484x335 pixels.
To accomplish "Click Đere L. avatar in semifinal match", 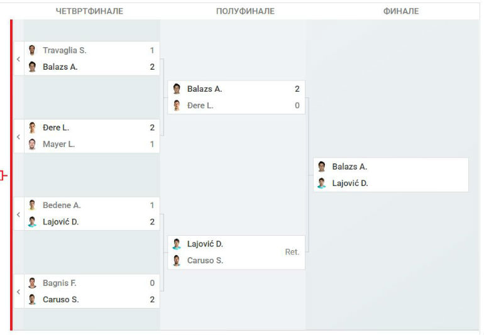I will coord(177,106).
